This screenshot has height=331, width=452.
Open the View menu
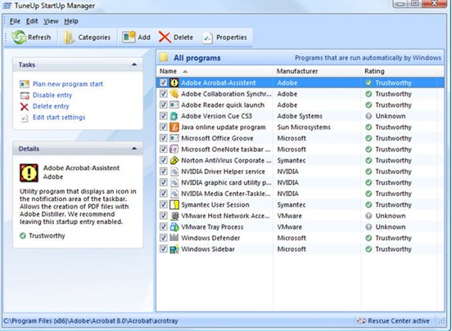[51, 21]
